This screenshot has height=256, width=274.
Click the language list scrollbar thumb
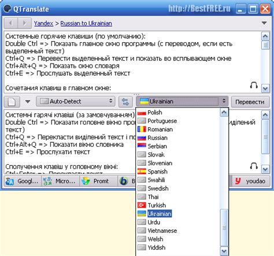[x=224, y=228]
